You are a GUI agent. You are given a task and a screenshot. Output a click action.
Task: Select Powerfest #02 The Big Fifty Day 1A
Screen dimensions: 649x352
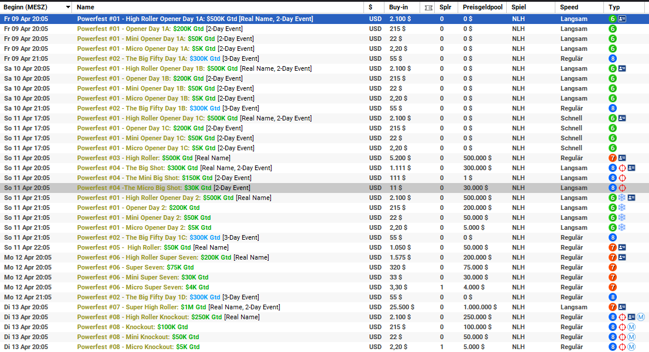[324, 58]
